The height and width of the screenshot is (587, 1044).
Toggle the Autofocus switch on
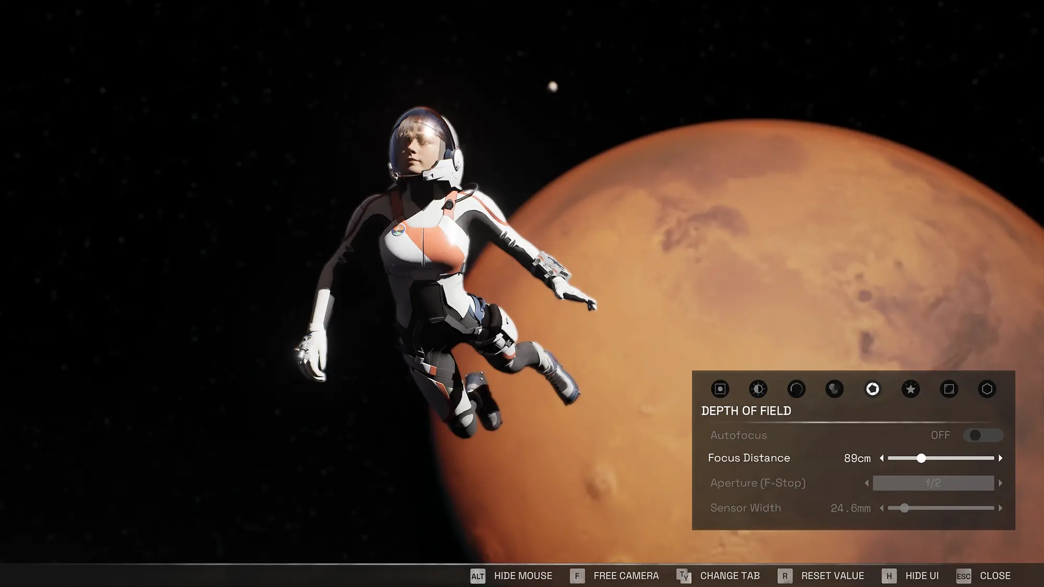(x=983, y=435)
